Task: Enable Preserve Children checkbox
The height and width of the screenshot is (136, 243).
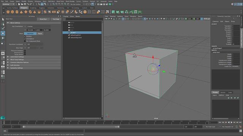Action: [x=25, y=51]
